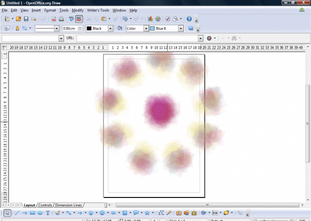
Task: Toggle the Shadow button
Action: (x=191, y=29)
